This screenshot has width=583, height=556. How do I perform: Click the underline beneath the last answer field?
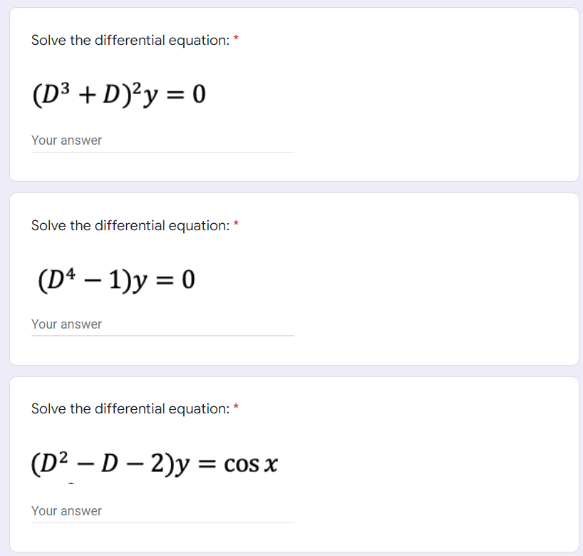162,522
